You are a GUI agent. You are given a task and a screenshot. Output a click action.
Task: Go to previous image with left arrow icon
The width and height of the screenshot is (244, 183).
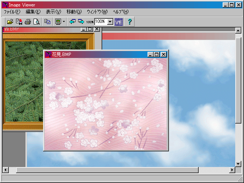coord(72,22)
